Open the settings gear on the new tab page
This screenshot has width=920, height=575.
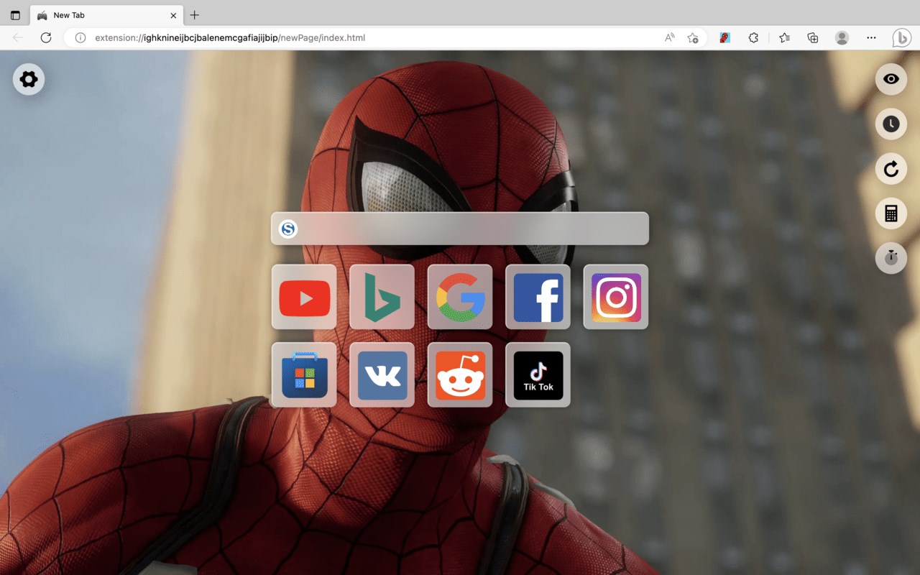click(x=29, y=79)
